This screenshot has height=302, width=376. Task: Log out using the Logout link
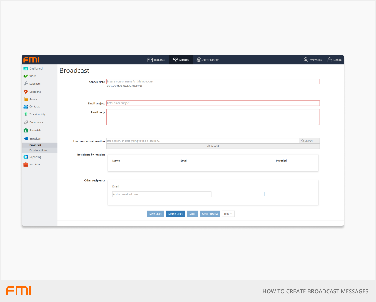pos(335,60)
